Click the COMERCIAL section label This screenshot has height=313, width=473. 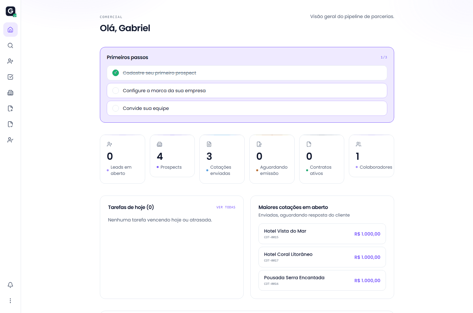[x=111, y=17]
